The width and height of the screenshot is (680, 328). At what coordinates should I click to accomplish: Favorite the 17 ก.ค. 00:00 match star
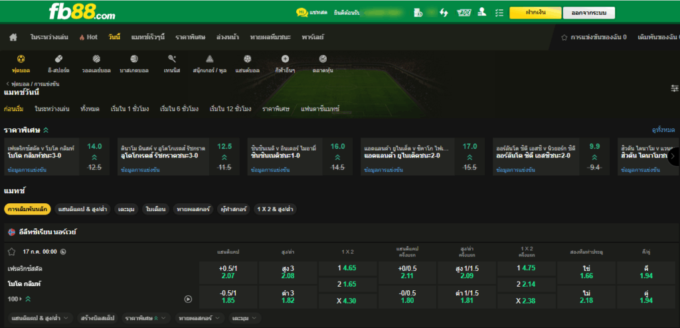(12, 252)
